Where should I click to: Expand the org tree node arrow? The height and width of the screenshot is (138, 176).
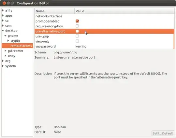click(x=3, y=61)
